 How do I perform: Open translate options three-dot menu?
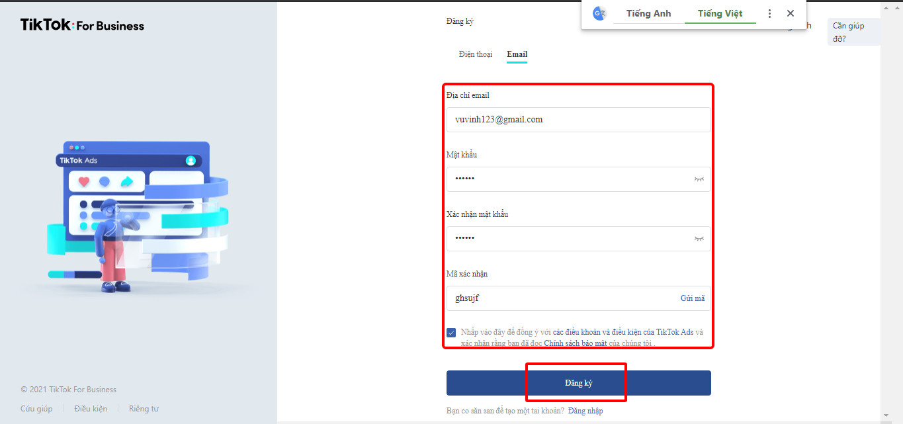(769, 14)
